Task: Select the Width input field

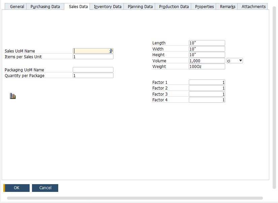Action: pyautogui.click(x=207, y=48)
